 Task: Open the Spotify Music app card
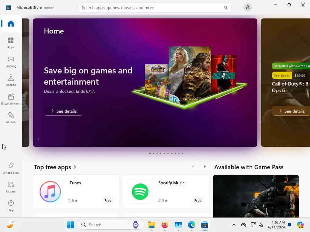point(166,192)
